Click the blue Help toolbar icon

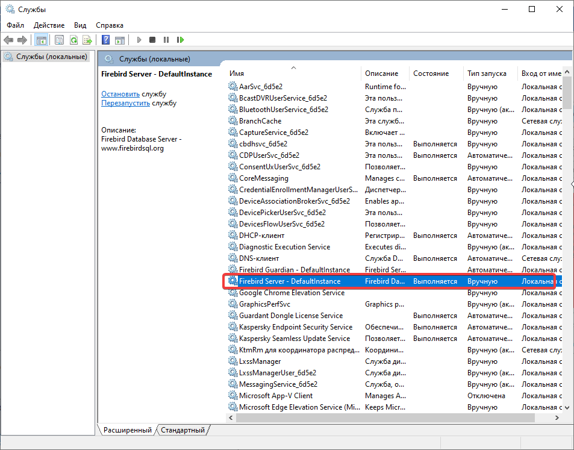tap(105, 40)
